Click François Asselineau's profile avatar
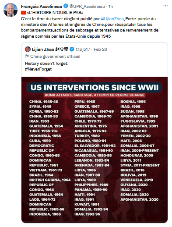172x227 pixels. tap(11, 10)
